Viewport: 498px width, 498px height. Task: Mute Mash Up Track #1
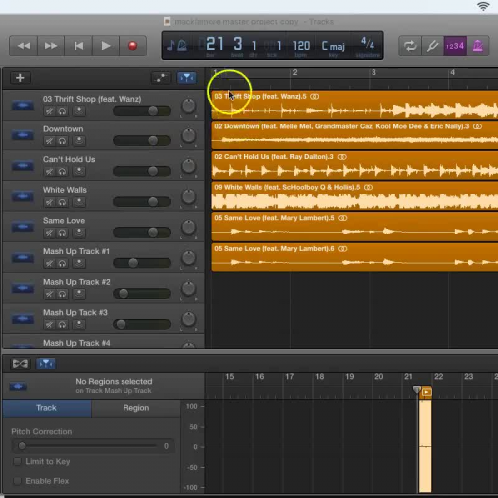point(49,263)
